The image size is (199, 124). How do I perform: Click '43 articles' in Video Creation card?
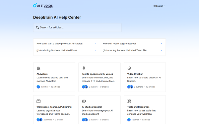coord(150,87)
